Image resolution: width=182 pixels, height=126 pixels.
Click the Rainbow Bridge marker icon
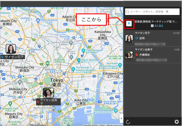coord(53,109)
